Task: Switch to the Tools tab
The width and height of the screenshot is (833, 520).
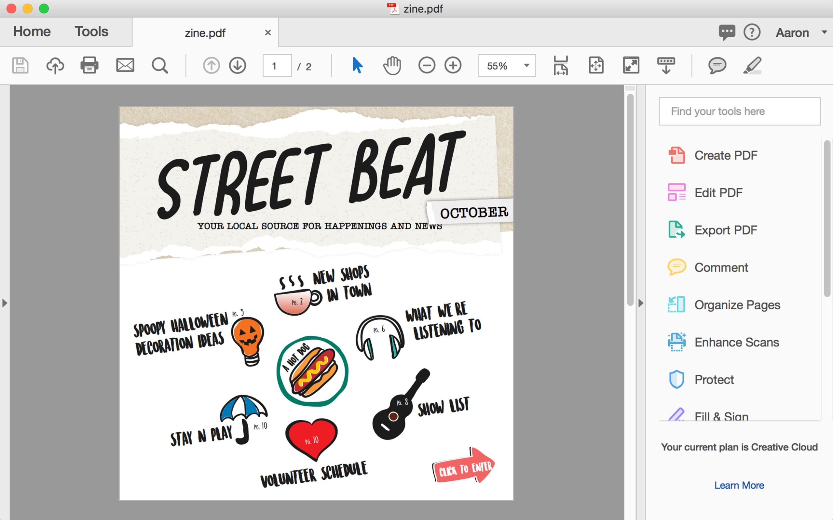Action: (90, 31)
